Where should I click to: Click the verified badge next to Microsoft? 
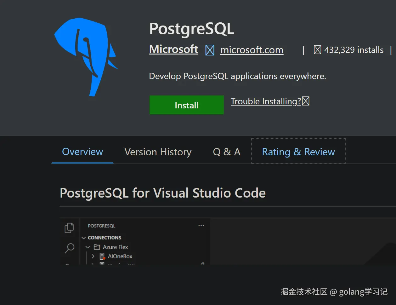point(210,50)
